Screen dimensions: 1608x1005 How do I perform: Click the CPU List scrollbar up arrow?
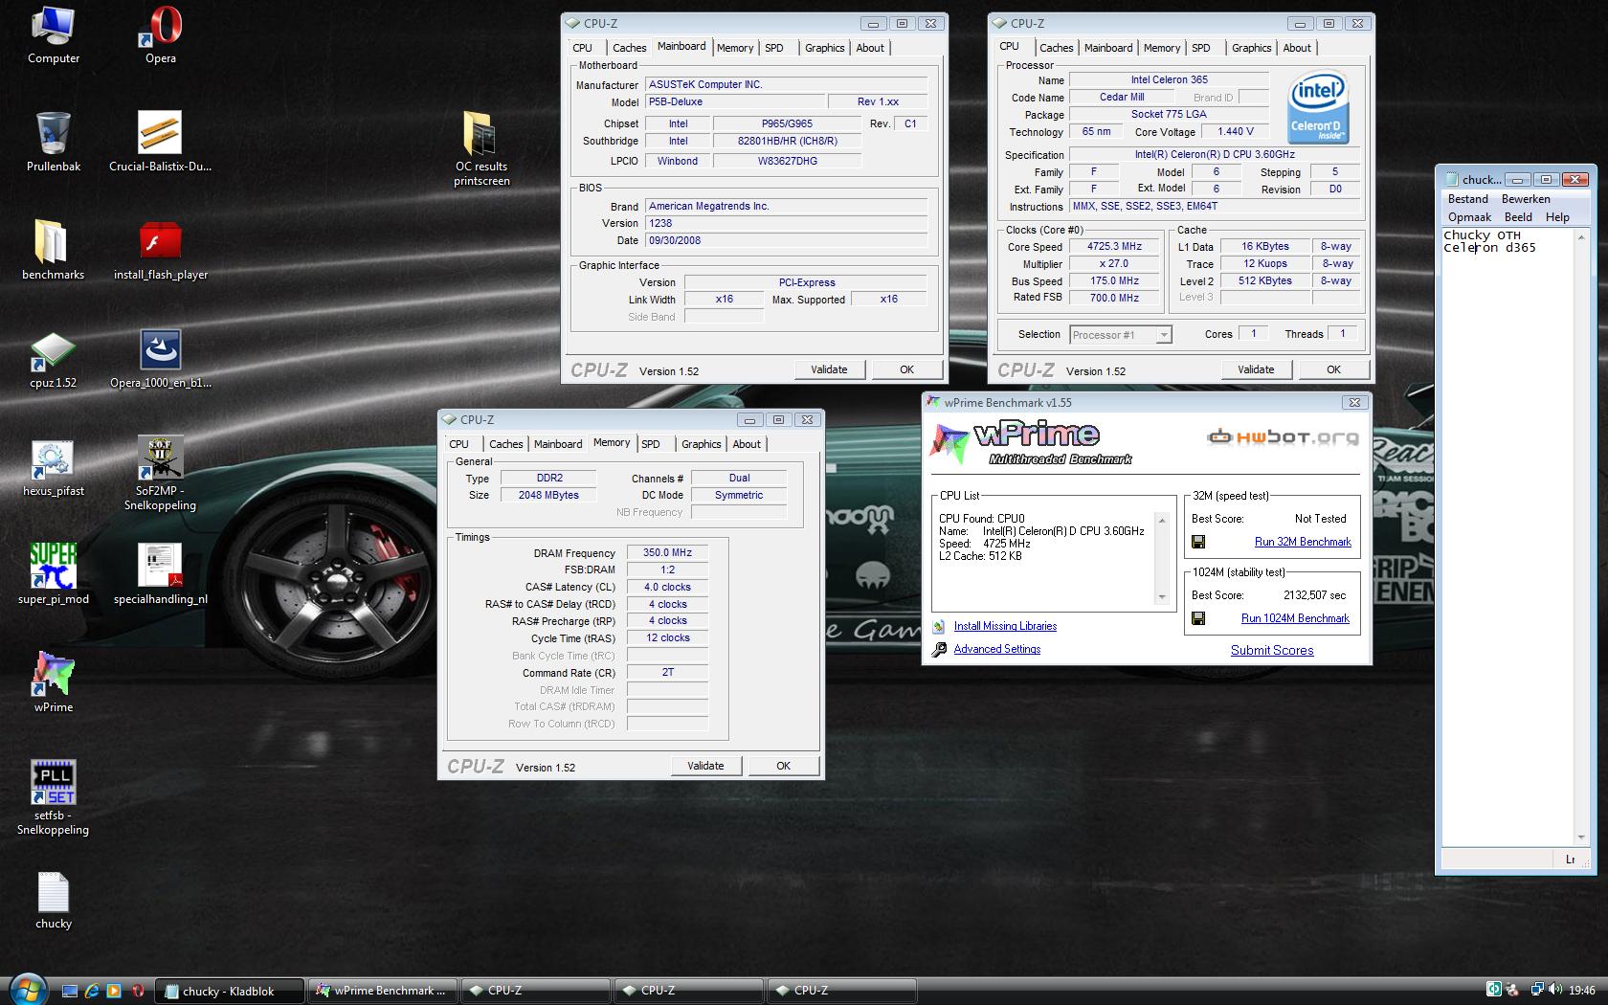coord(1162,521)
